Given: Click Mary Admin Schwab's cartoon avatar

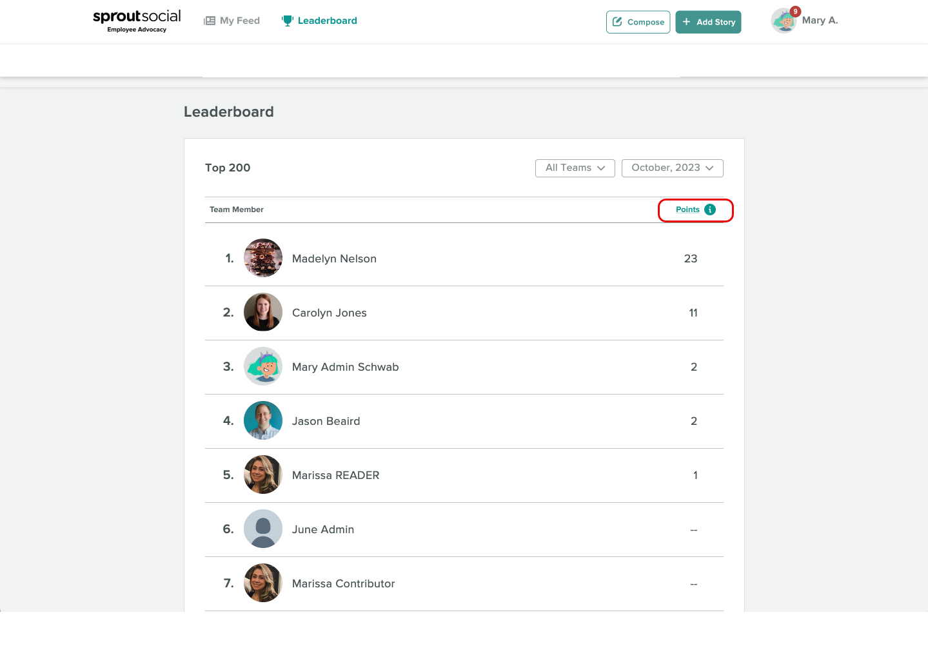Looking at the screenshot, I should pyautogui.click(x=263, y=366).
